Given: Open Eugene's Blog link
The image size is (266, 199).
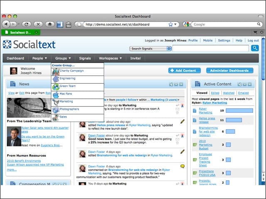Looking at the screenshot, I should (50, 146).
